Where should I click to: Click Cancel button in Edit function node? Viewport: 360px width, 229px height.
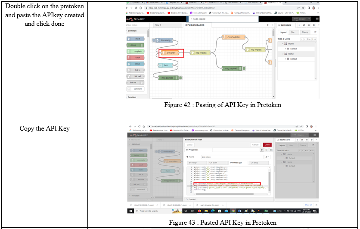[x=255, y=145]
